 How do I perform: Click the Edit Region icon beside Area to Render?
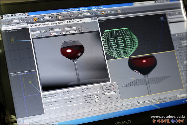click(x=41, y=32)
